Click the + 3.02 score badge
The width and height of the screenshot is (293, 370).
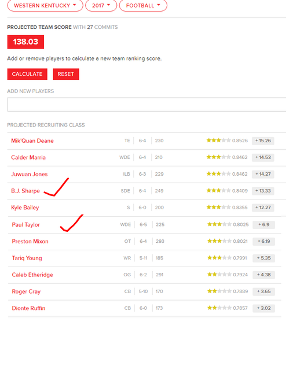coord(263,308)
